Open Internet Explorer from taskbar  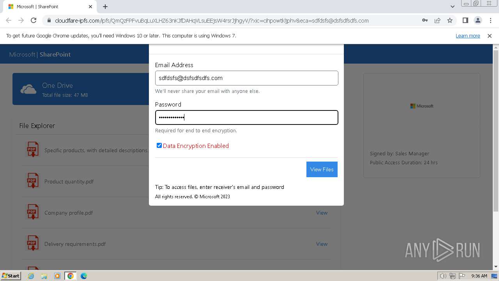click(31, 276)
